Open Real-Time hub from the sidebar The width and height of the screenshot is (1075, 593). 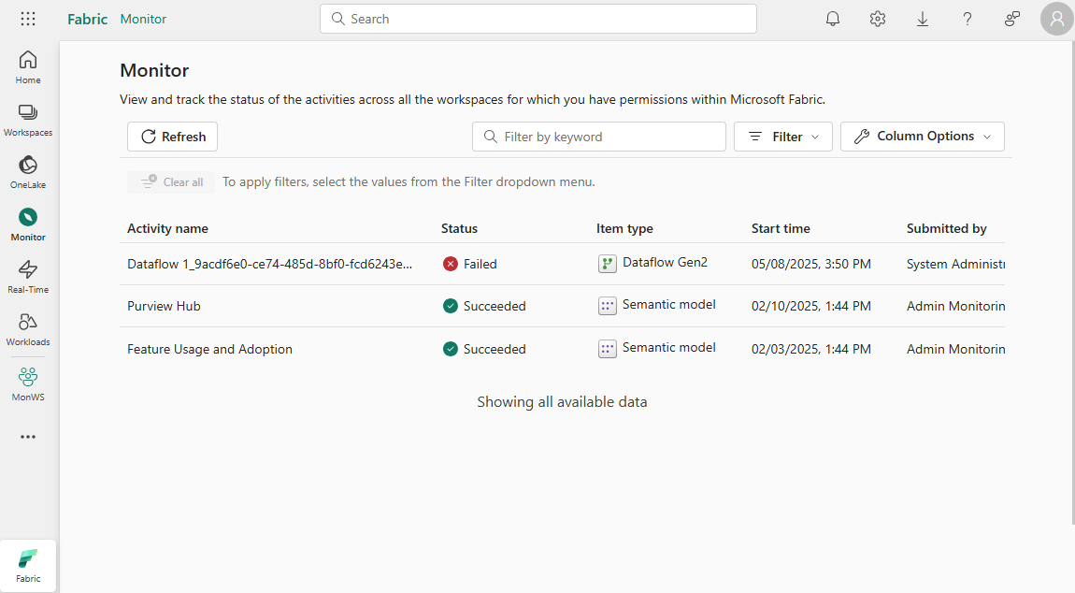pos(27,275)
